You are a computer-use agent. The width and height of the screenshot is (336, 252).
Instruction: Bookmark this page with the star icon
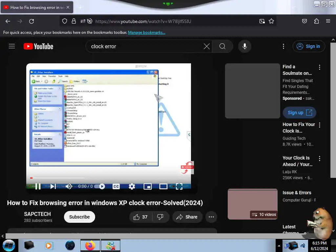(271, 21)
